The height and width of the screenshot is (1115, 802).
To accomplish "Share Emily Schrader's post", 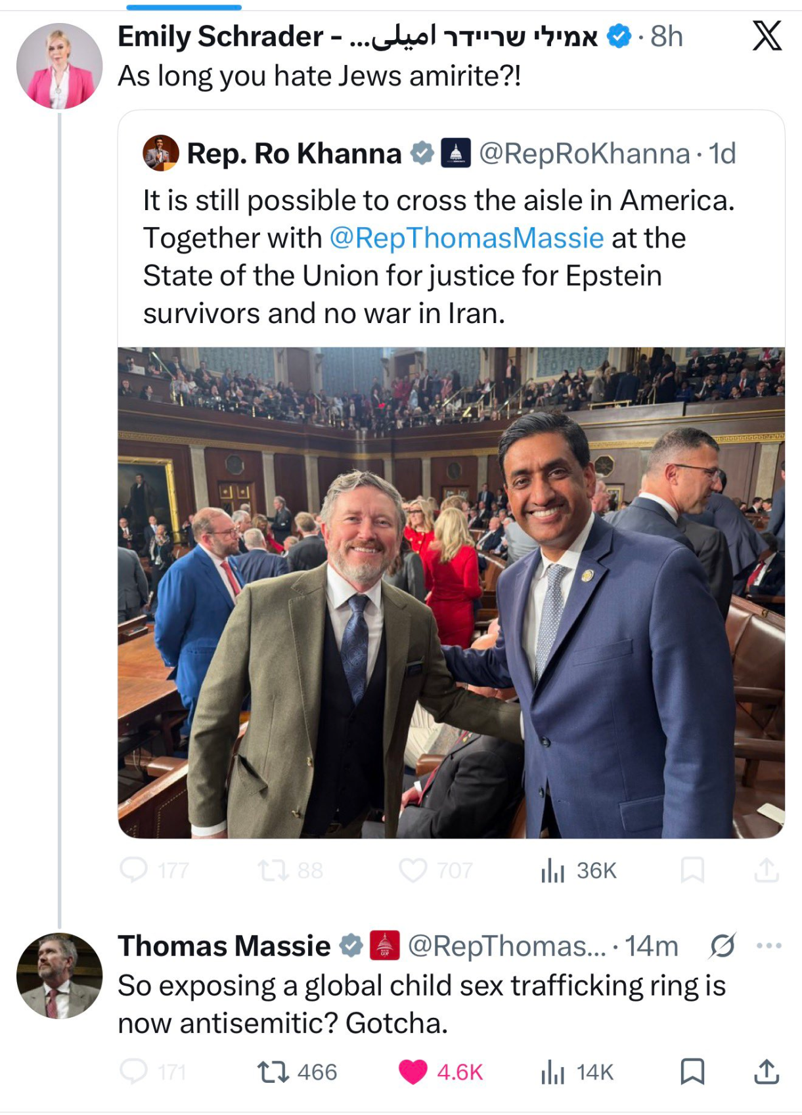I will point(766,870).
